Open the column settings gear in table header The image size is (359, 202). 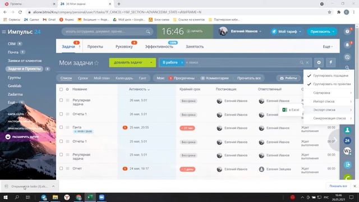click(67, 89)
